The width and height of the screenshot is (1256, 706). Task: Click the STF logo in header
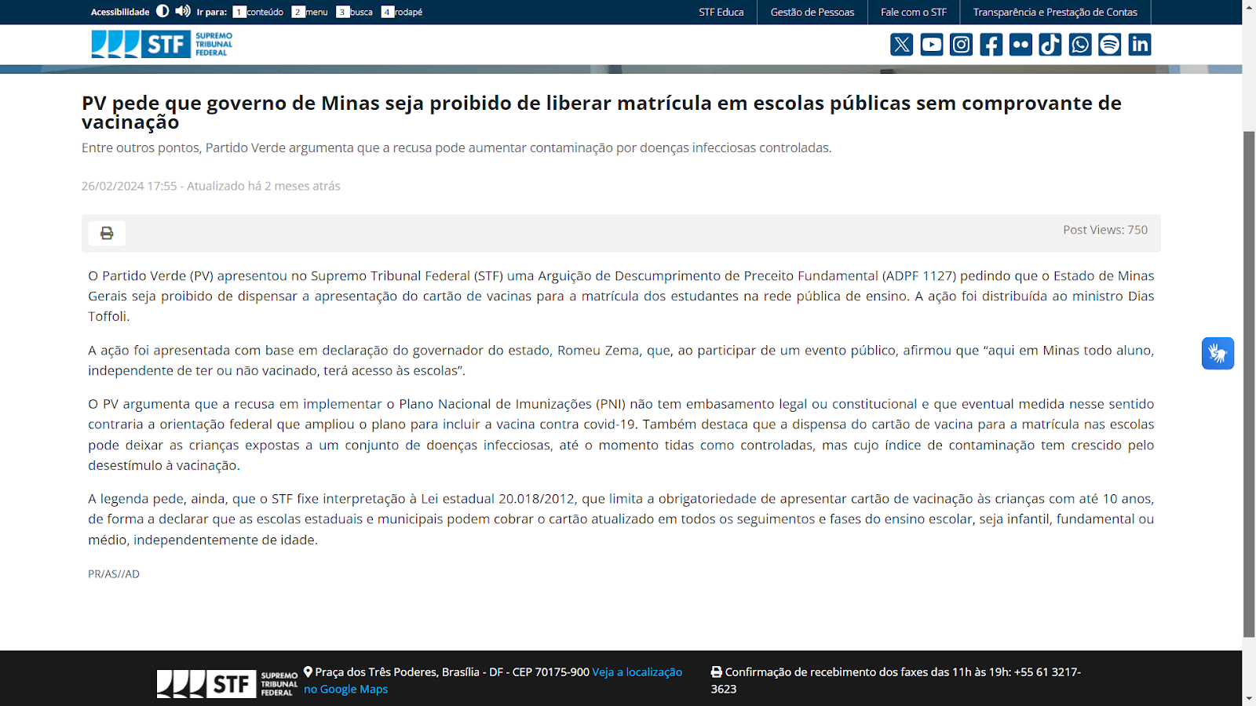[162, 44]
